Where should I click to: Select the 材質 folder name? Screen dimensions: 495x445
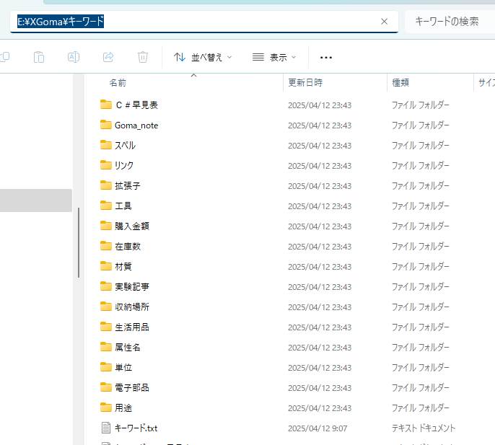(123, 267)
